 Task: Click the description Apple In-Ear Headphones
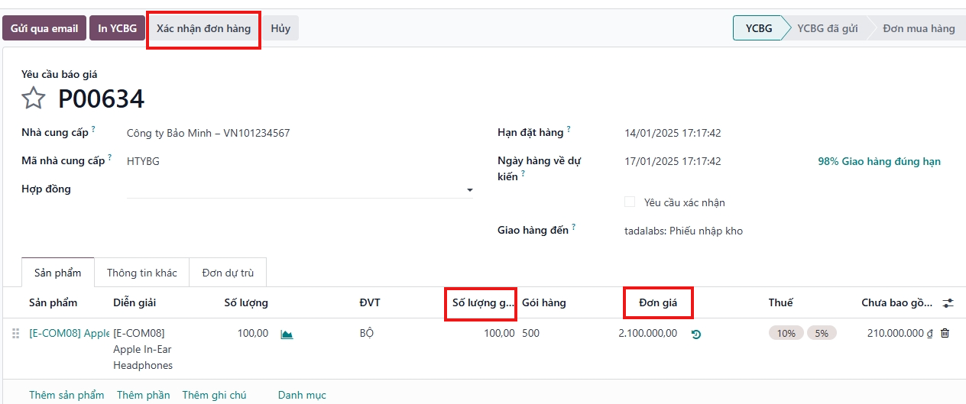click(x=143, y=349)
